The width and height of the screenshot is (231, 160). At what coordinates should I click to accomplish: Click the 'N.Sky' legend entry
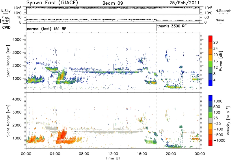(x=5, y=11)
